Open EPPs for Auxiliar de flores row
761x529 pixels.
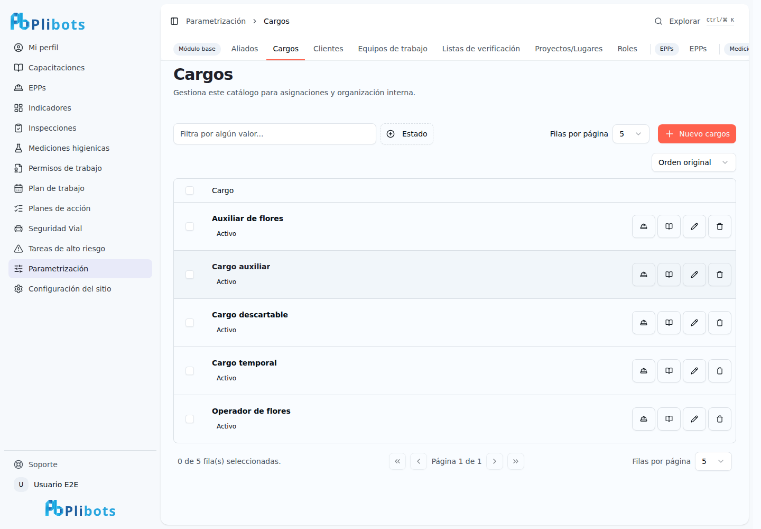coord(644,226)
